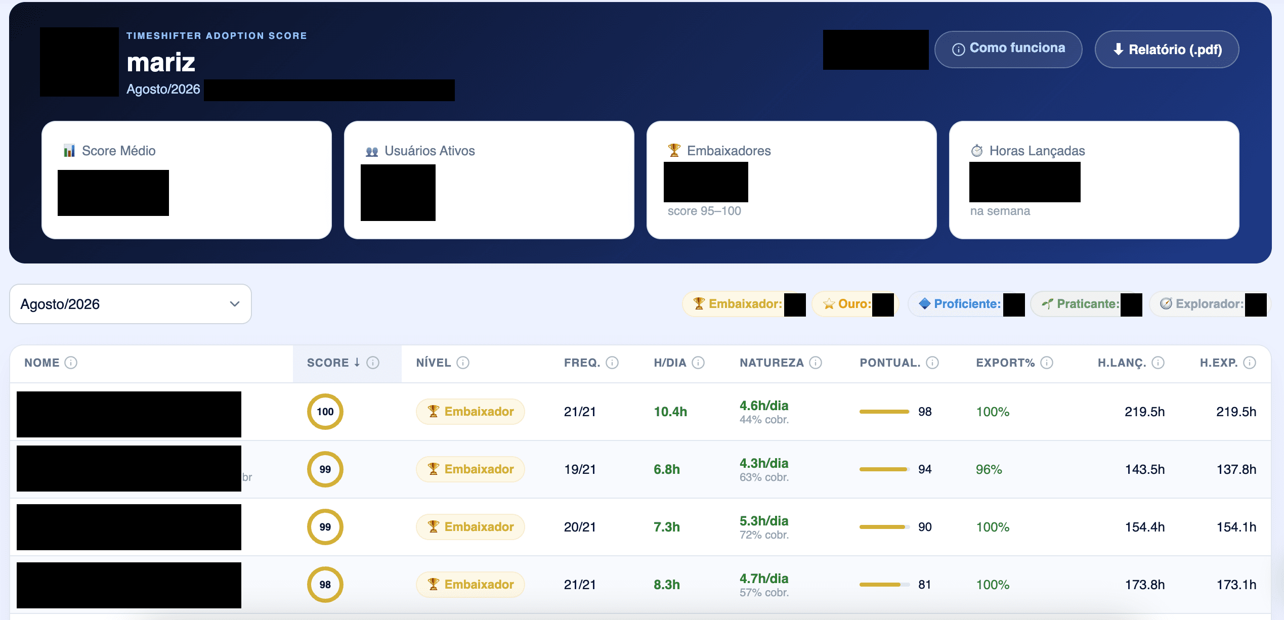Click the info icon next to NOME

71,363
